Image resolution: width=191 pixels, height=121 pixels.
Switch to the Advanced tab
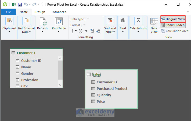point(60,12)
